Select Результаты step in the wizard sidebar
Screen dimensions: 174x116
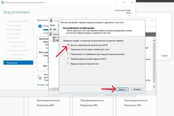(18, 63)
